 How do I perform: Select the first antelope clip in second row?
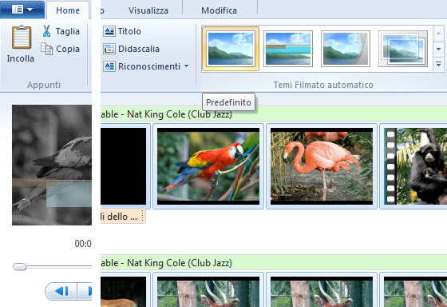pyautogui.click(x=208, y=290)
